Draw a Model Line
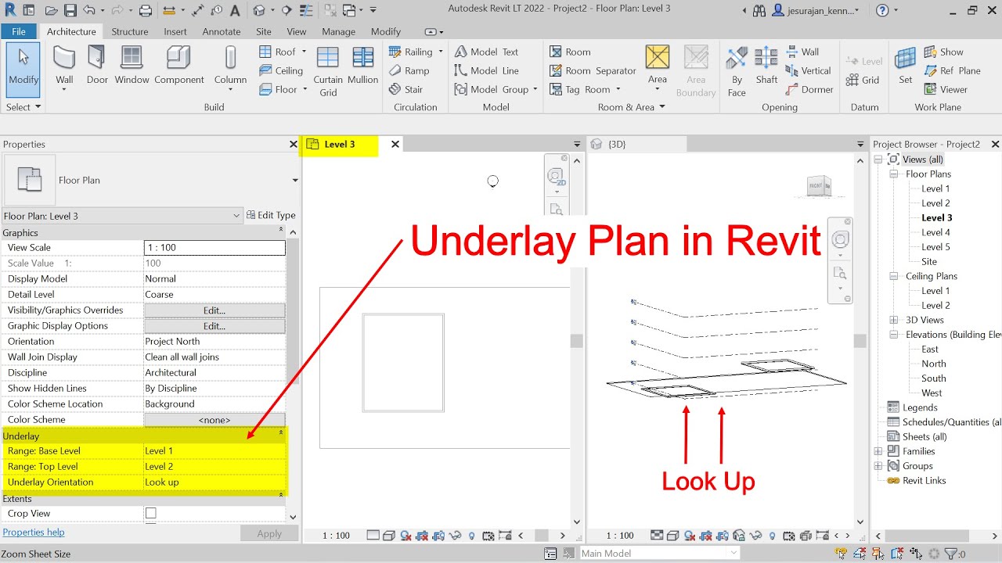This screenshot has width=1002, height=563. [486, 70]
